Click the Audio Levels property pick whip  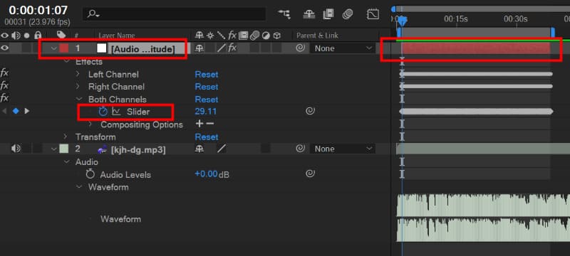click(310, 174)
